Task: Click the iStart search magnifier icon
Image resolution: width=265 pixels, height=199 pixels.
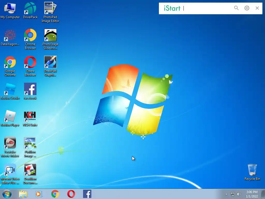Action: [236, 8]
